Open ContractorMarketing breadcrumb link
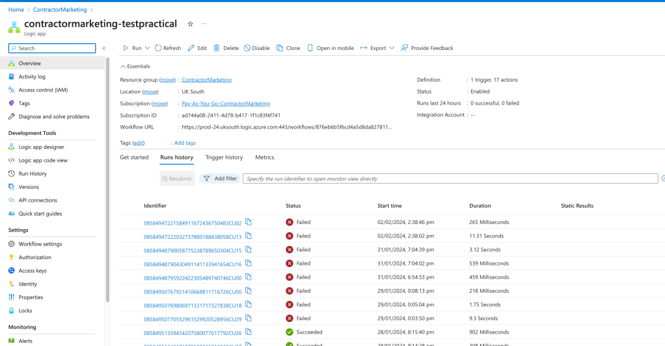 60,10
